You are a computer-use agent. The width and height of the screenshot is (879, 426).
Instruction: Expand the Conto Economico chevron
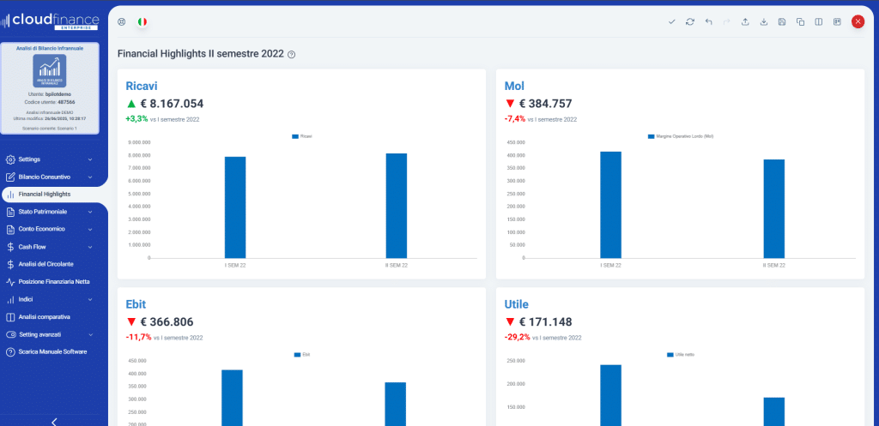click(x=90, y=230)
